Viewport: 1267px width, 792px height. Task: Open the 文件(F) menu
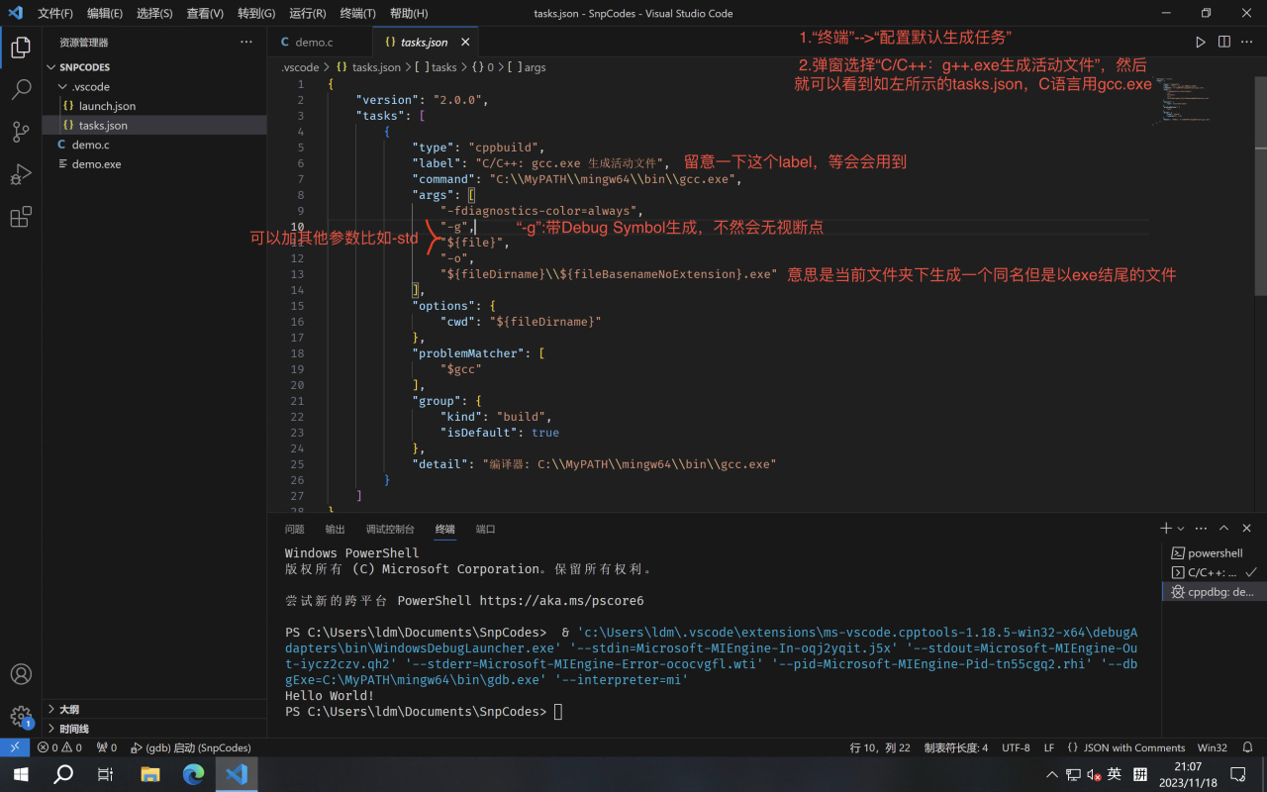tap(55, 14)
